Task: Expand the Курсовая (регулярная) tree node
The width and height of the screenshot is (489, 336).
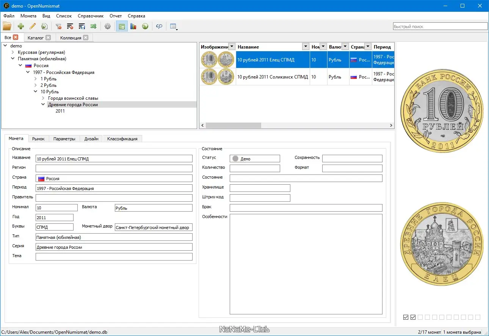Action: (13, 52)
